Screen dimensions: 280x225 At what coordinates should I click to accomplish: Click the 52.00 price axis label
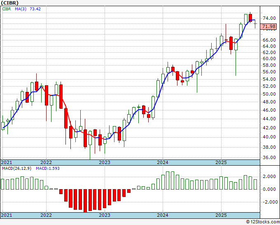[269, 86]
